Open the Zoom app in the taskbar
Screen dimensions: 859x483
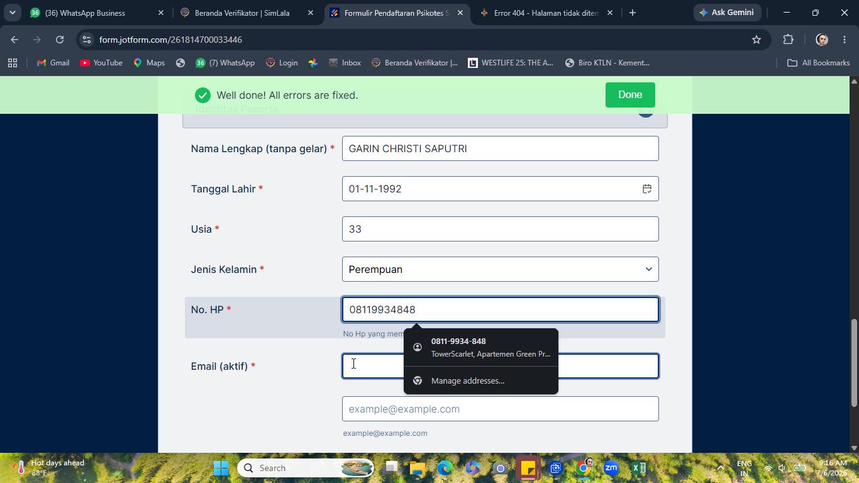click(611, 468)
